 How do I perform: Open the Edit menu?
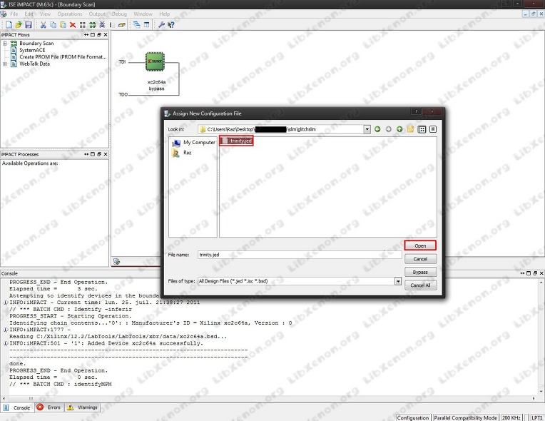(29, 14)
